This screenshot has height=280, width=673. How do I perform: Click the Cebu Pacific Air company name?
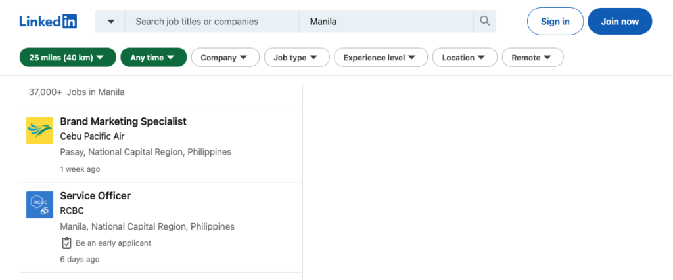point(92,136)
